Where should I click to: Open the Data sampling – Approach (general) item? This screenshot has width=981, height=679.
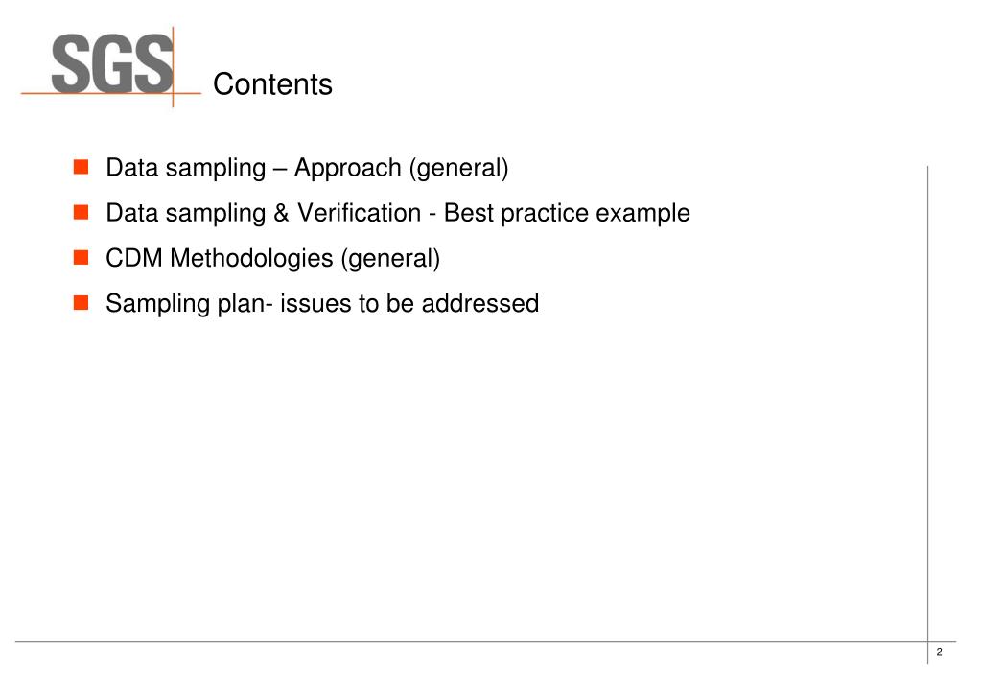(x=307, y=168)
